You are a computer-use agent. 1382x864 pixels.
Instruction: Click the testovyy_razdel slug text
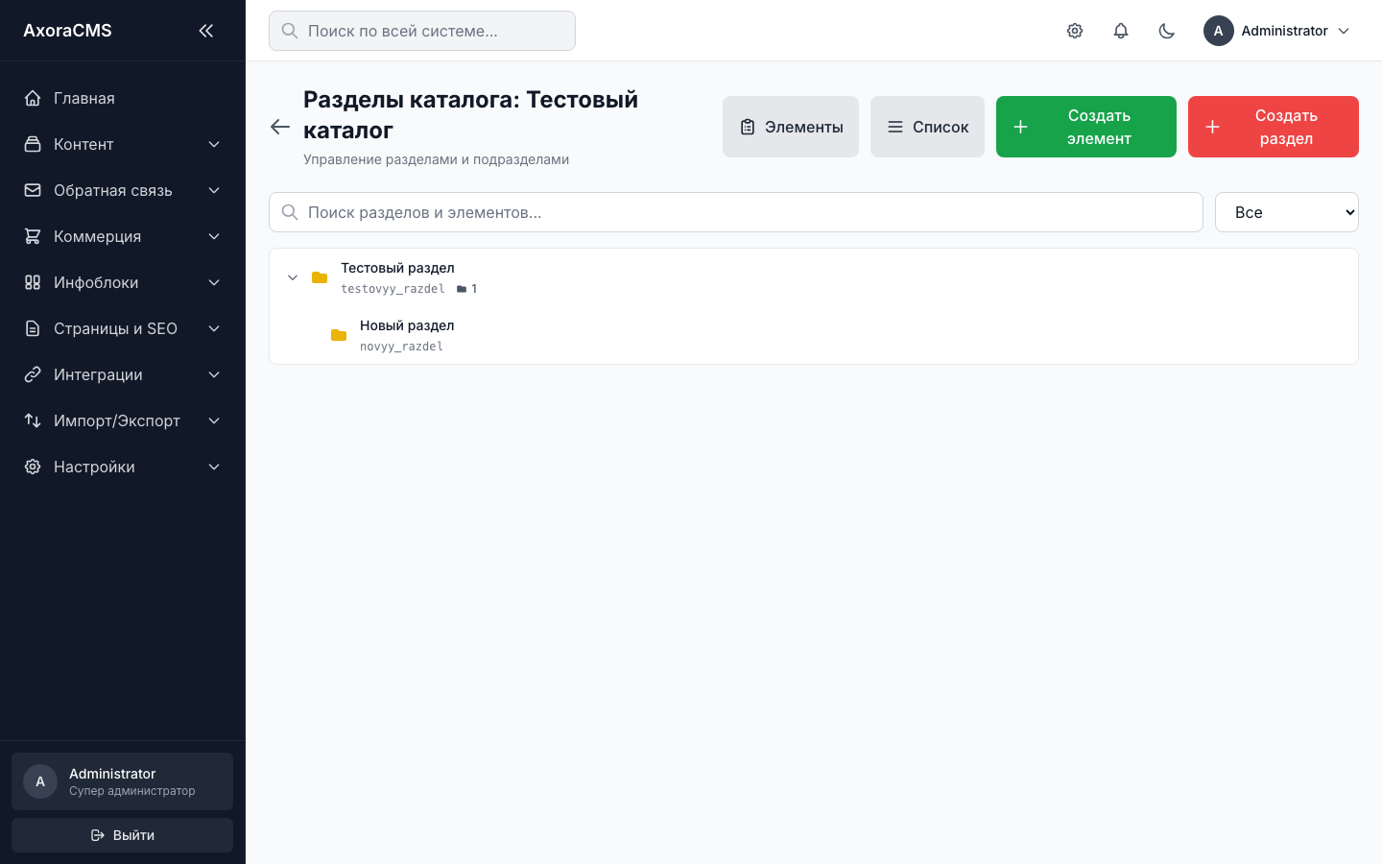click(x=393, y=289)
